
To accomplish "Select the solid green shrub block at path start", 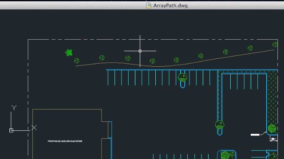I will (69, 53).
